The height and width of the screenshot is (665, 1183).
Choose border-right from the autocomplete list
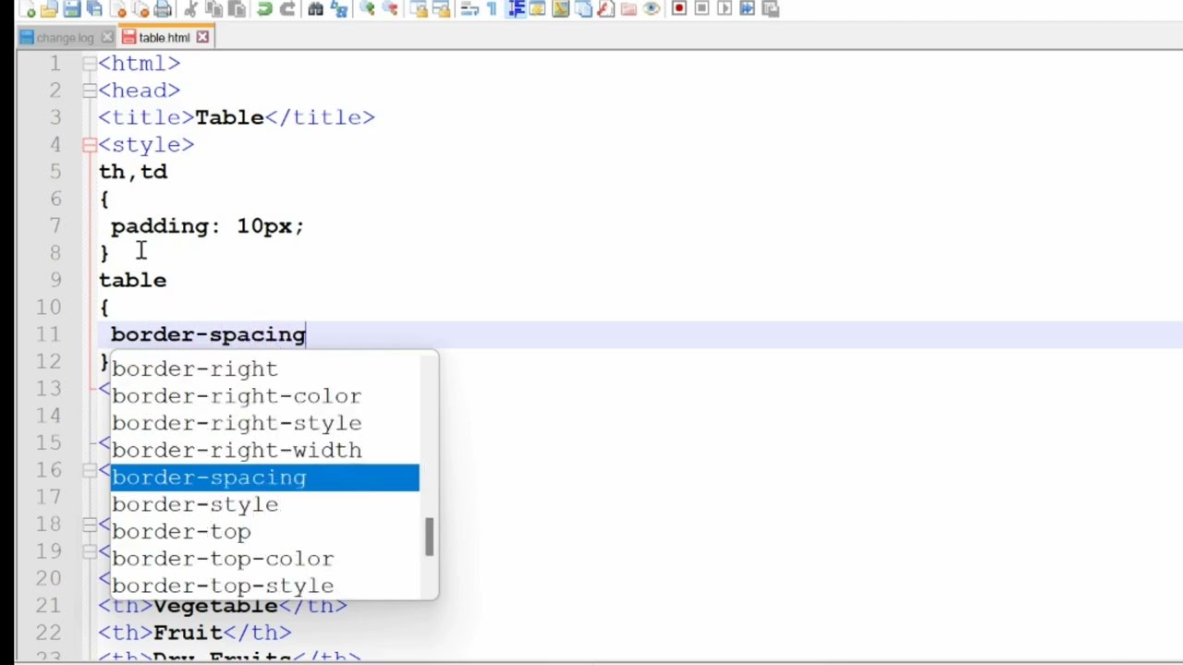pos(265,369)
